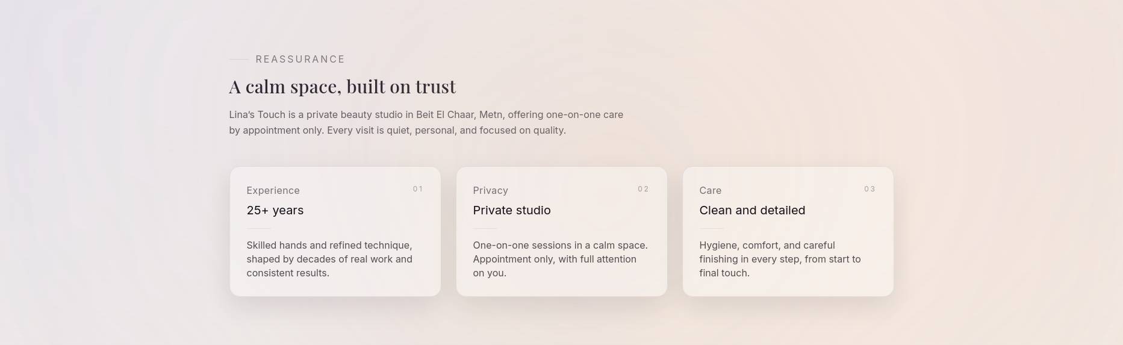Click the '03' card number

pyautogui.click(x=869, y=189)
